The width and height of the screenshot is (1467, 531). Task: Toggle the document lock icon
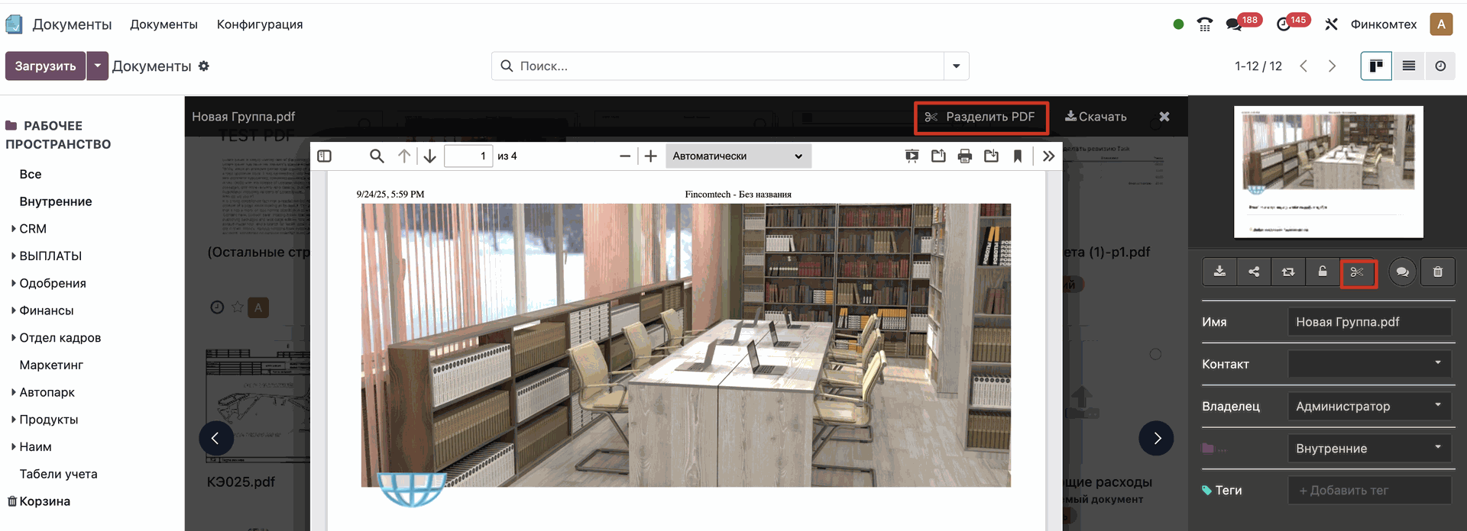1323,272
